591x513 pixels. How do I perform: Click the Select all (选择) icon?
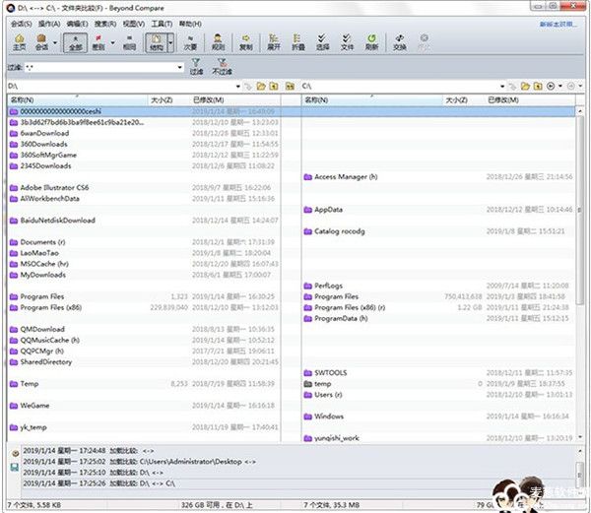(322, 41)
